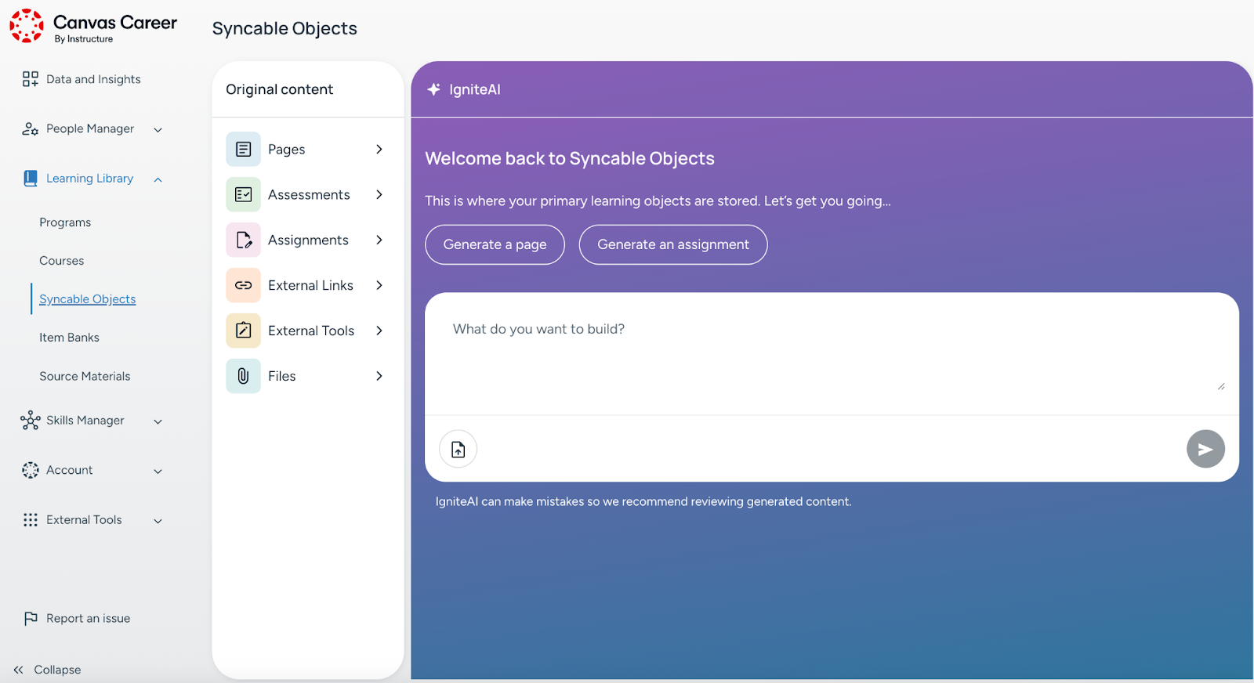Click the External Tools grid-dots icon

[30, 520]
